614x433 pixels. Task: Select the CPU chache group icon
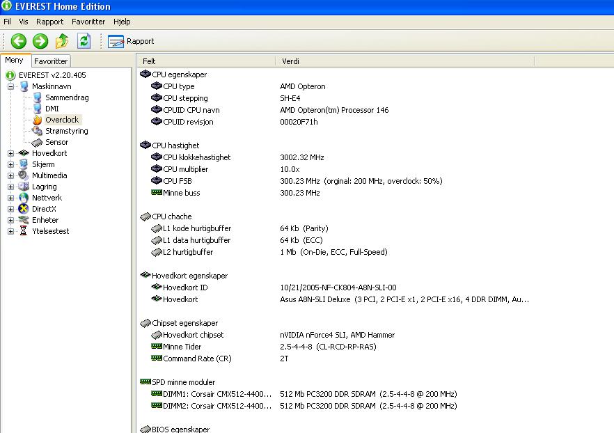[x=145, y=216]
